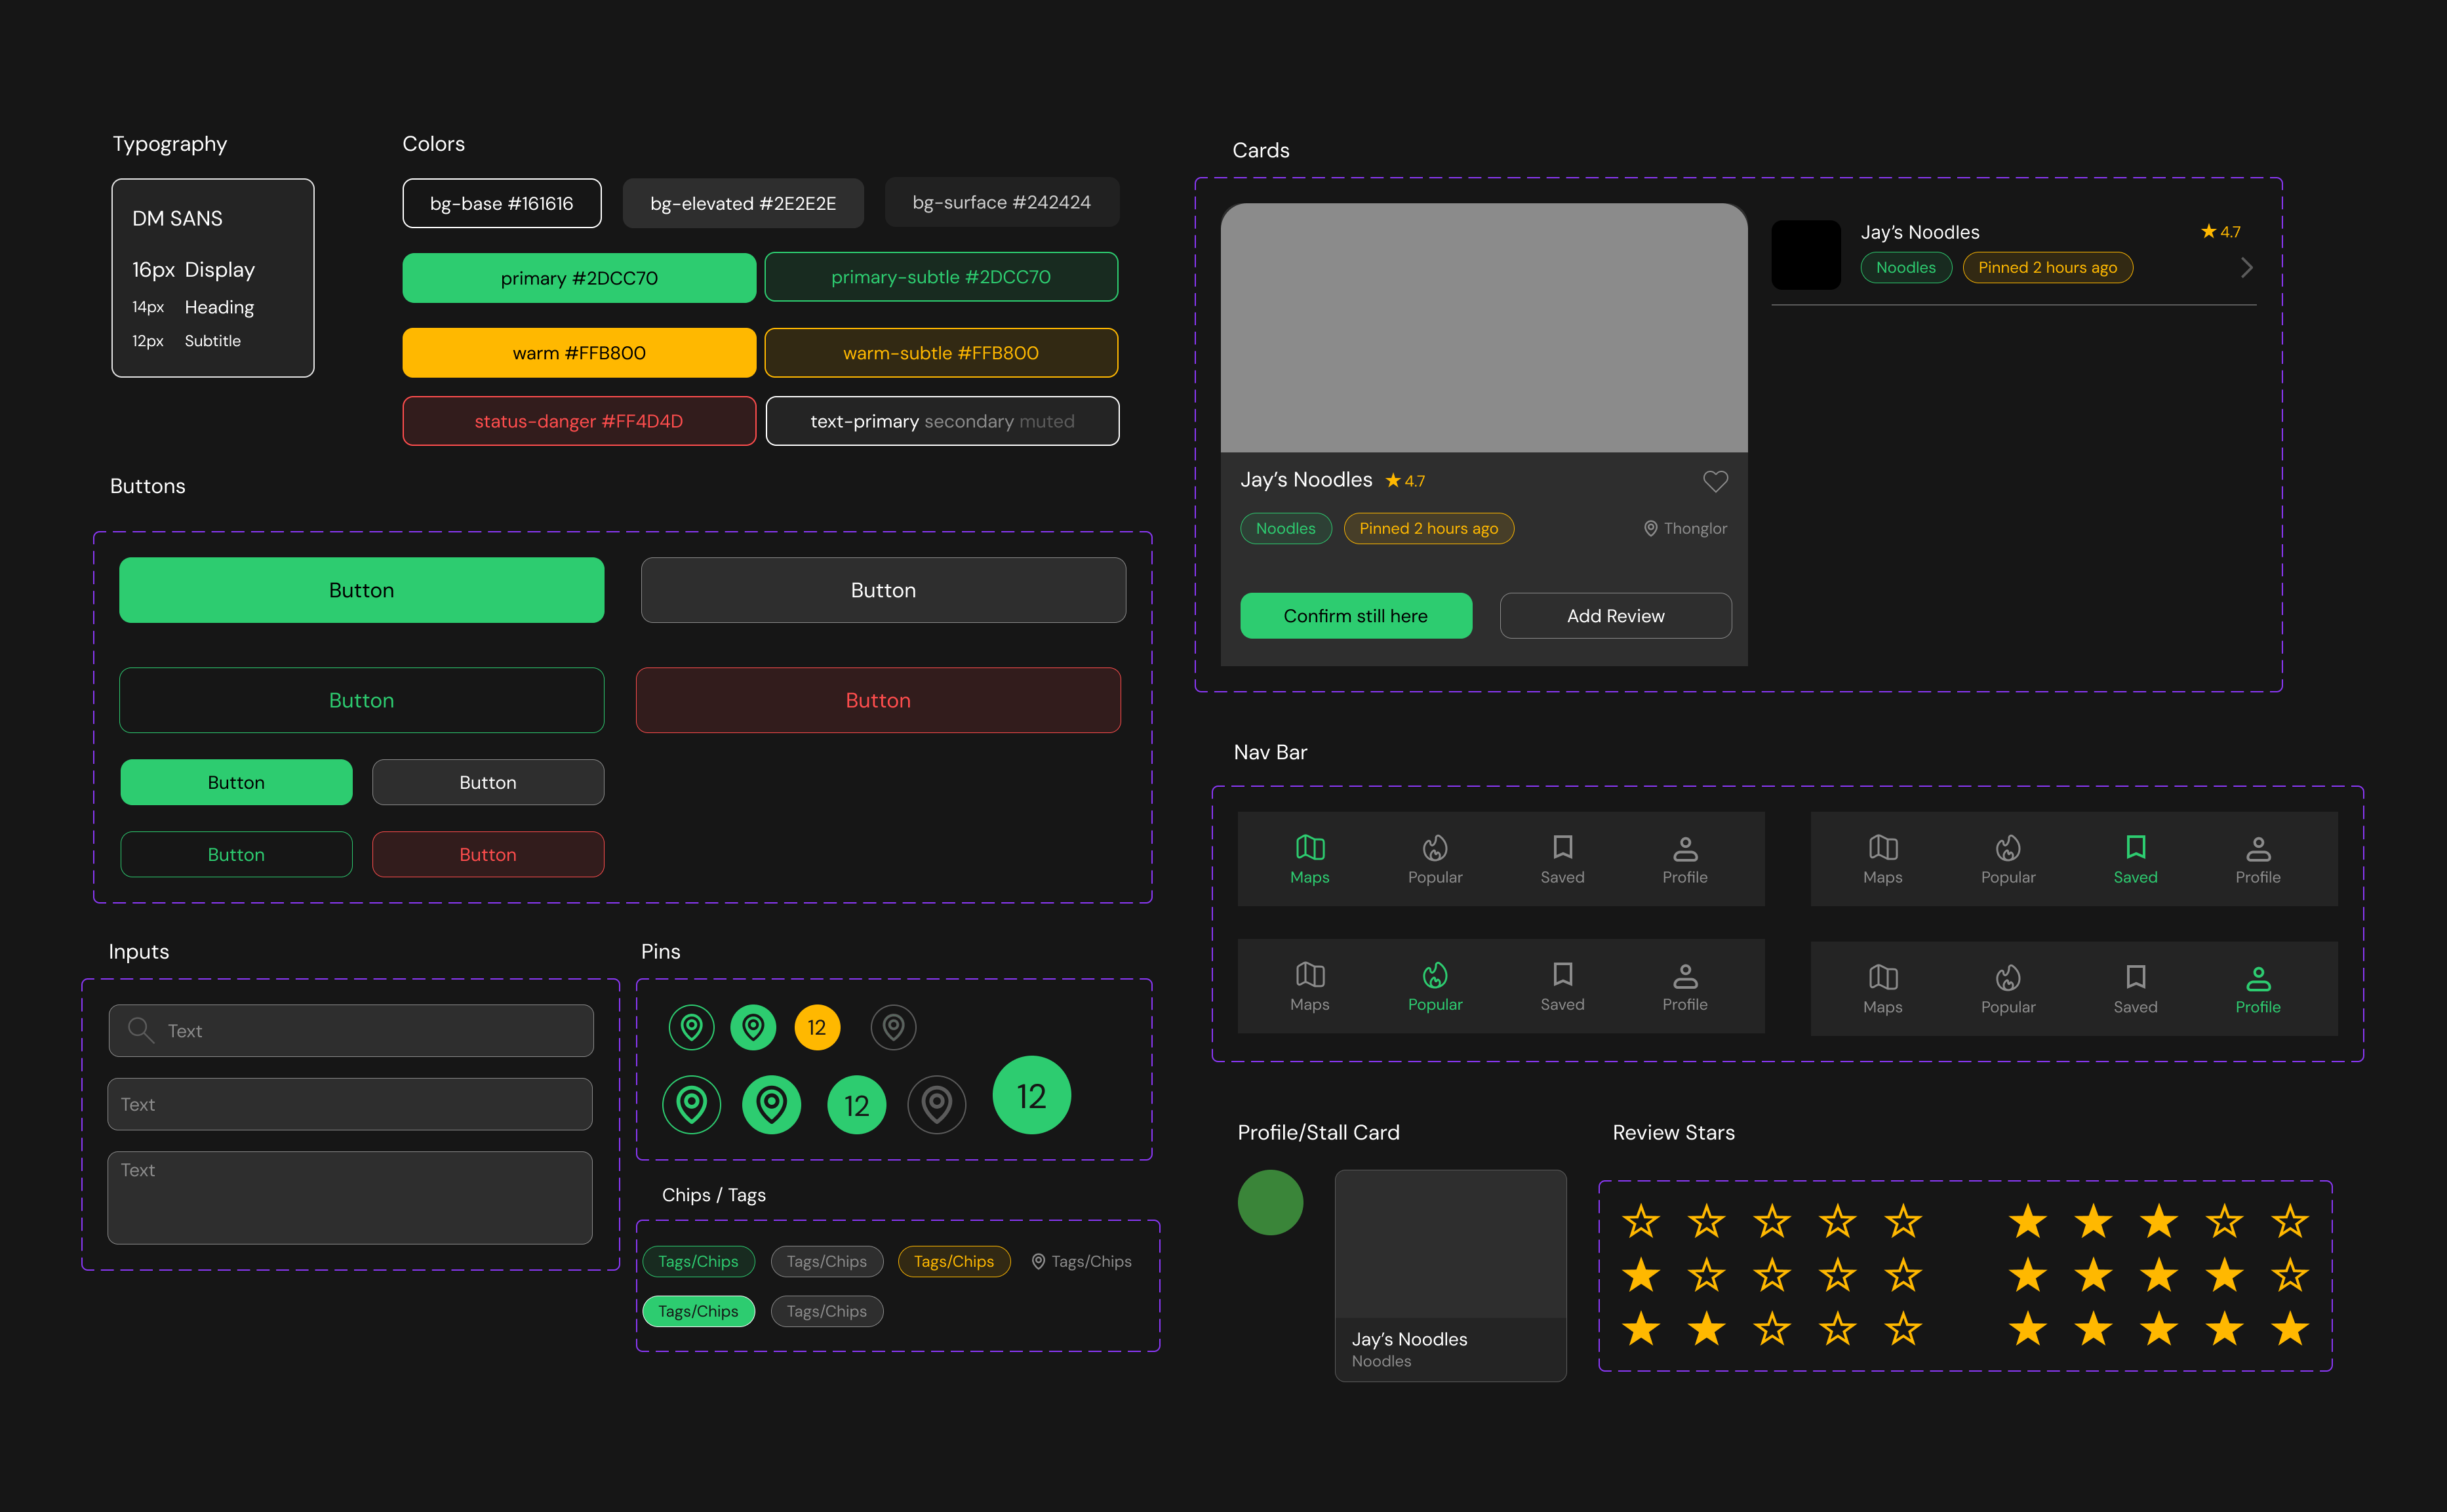Click the Confirm still here button
The image size is (2447, 1512).
point(1356,616)
